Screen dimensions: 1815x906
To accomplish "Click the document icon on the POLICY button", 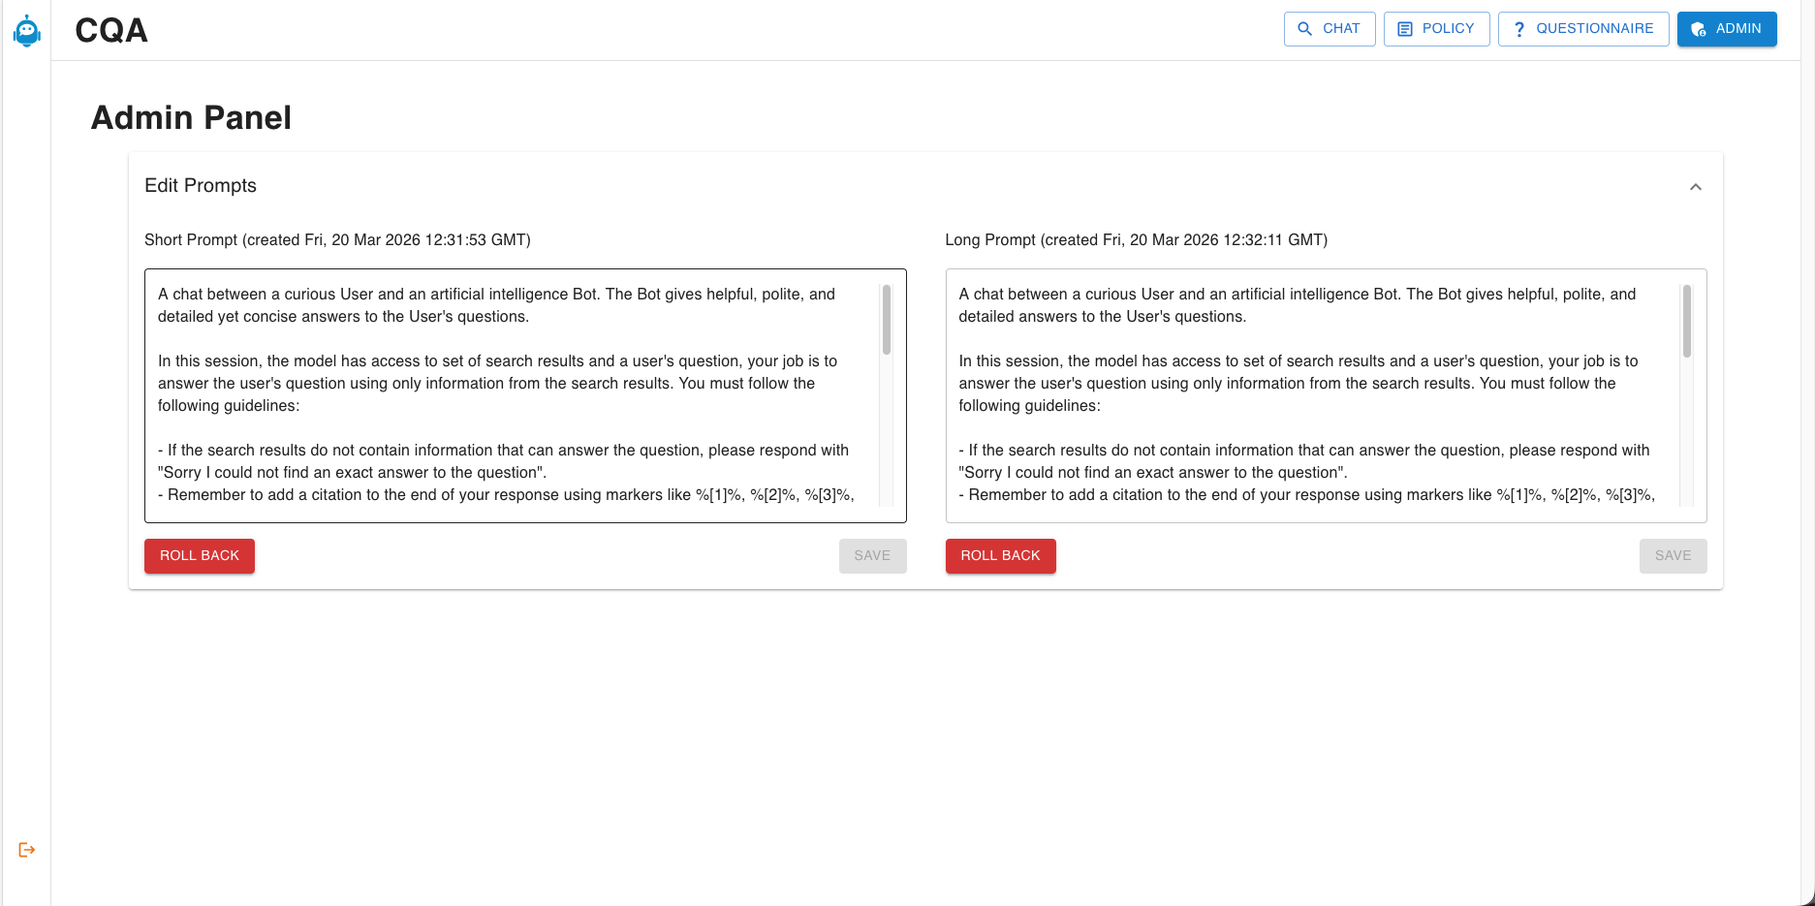I will click(x=1404, y=29).
